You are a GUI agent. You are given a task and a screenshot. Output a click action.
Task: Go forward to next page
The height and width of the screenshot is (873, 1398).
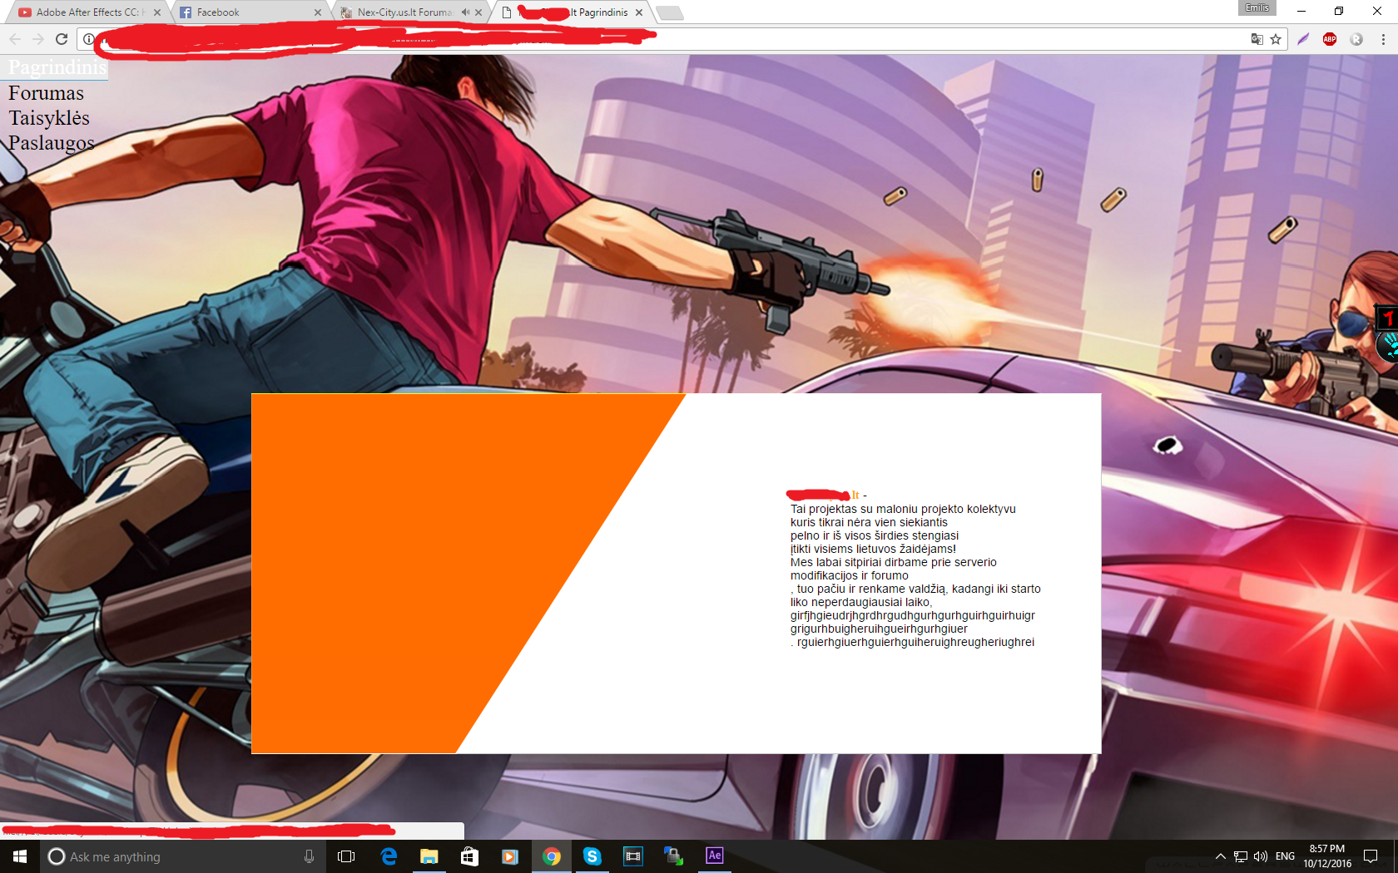point(38,39)
